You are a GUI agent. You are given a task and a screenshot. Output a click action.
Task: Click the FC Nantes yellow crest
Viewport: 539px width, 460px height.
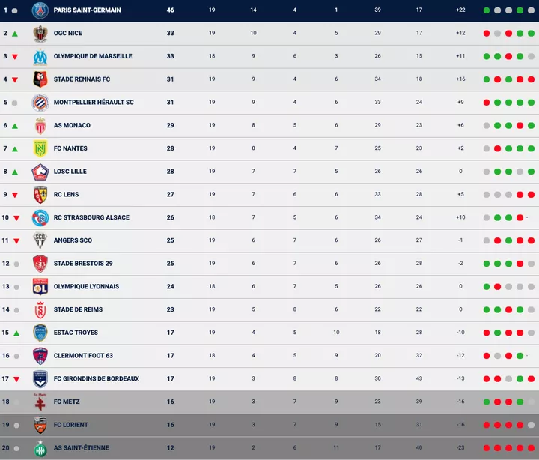40,149
